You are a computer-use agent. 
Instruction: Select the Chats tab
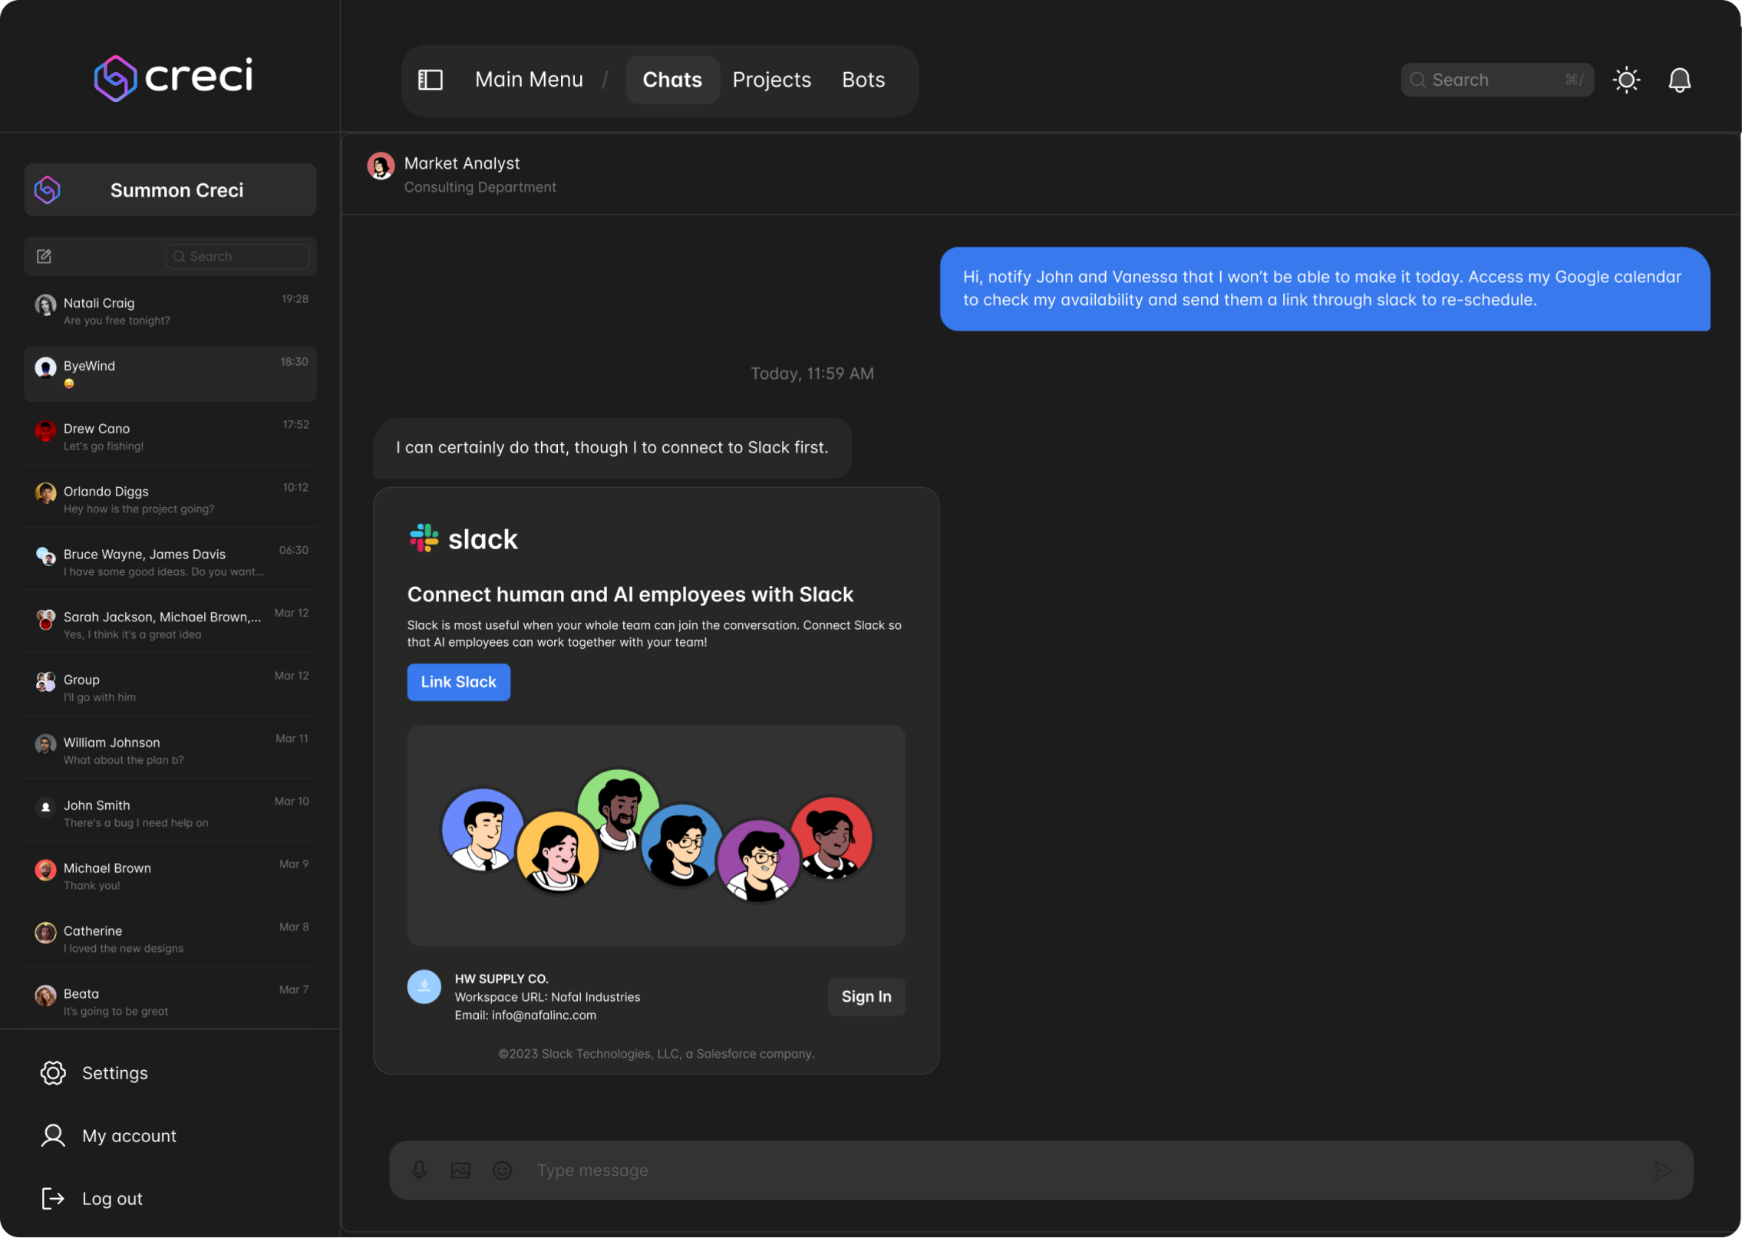click(x=672, y=80)
